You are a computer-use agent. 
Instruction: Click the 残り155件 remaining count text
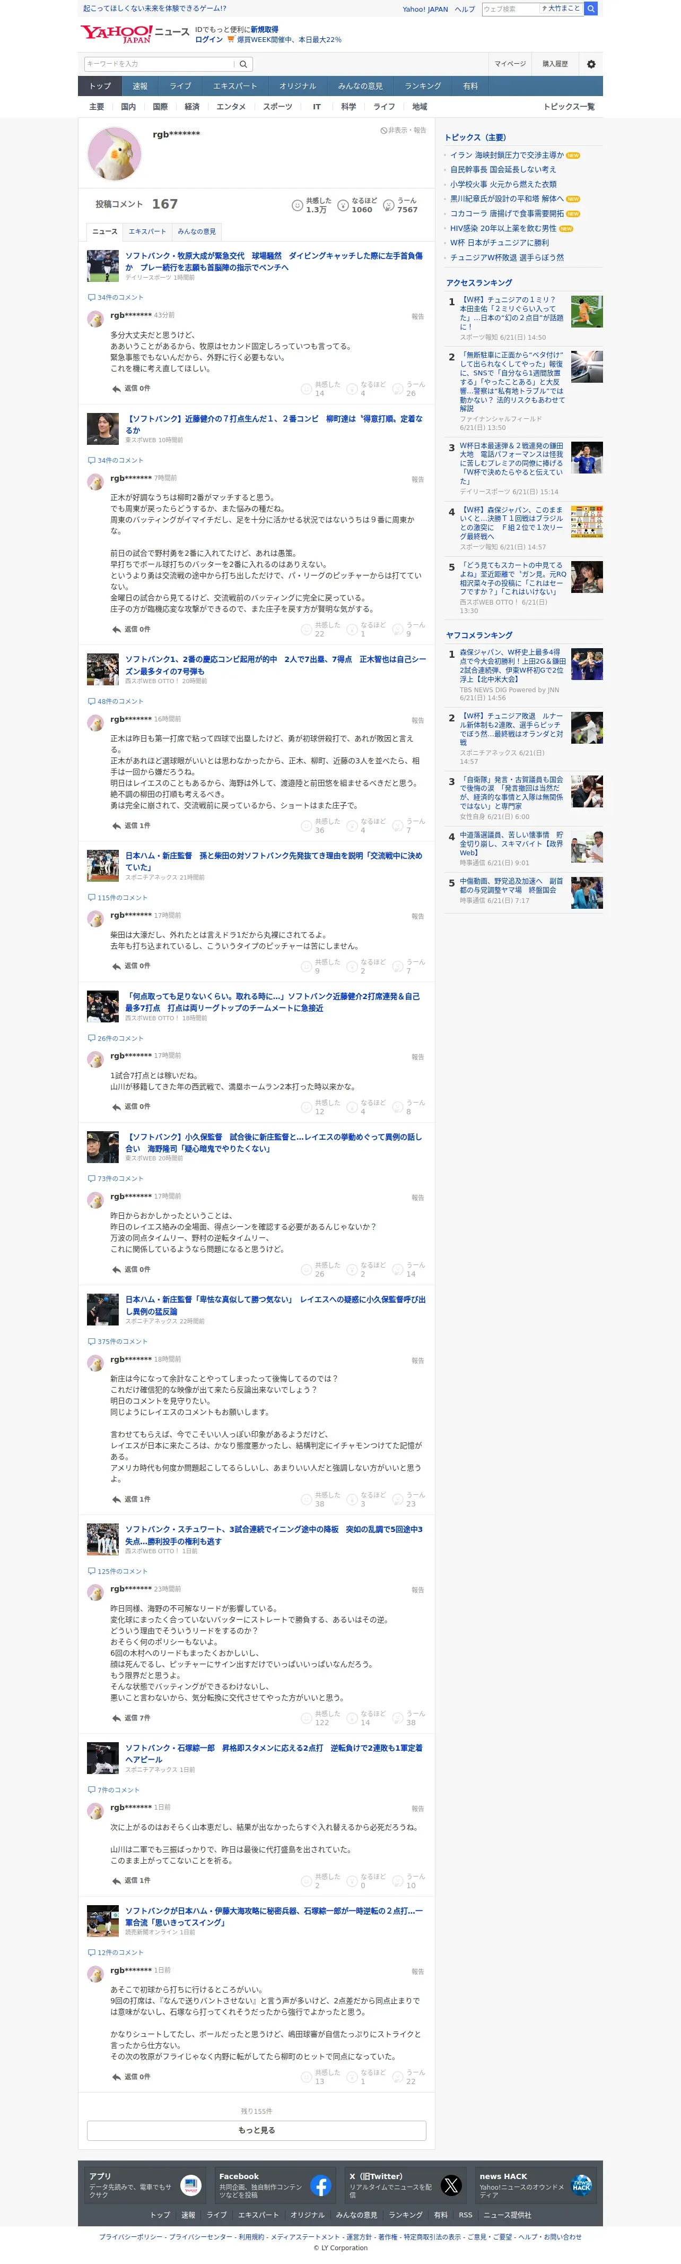pyautogui.click(x=256, y=2111)
